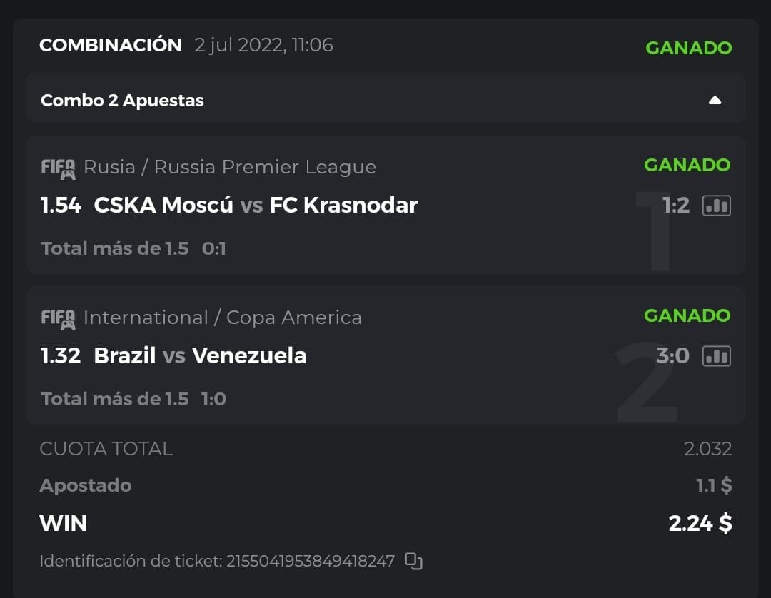
Task: Click the 1.54 odds on first bet
Action: [61, 206]
